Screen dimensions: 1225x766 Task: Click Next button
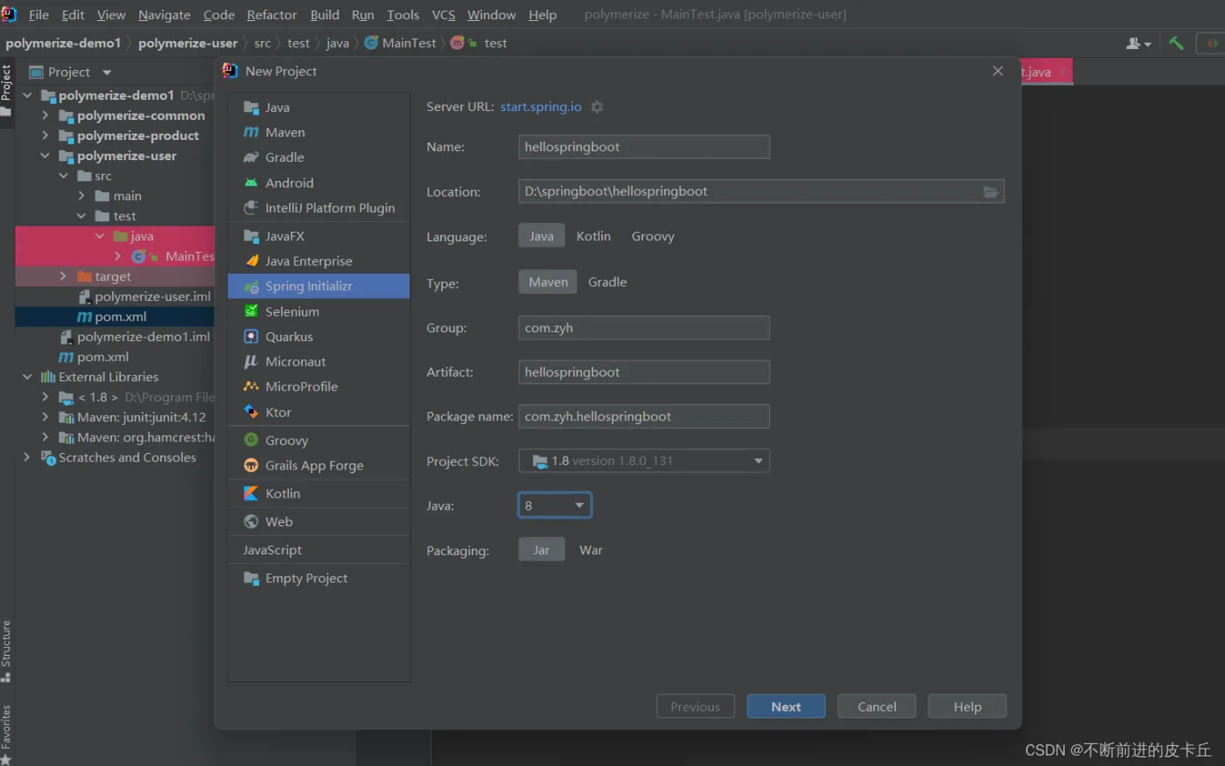click(x=786, y=707)
